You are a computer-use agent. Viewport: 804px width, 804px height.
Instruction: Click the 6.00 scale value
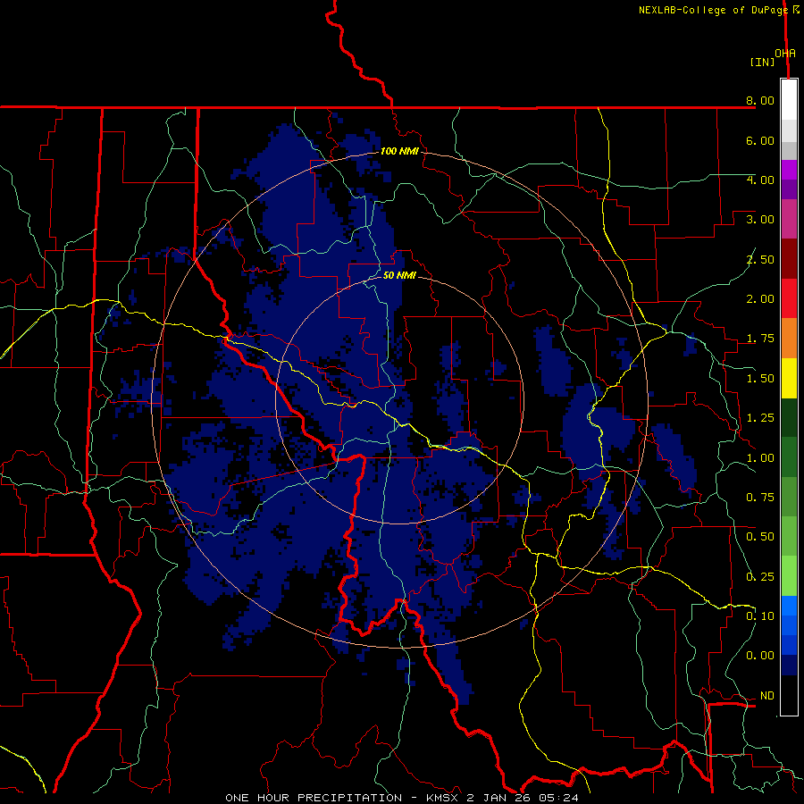[760, 140]
